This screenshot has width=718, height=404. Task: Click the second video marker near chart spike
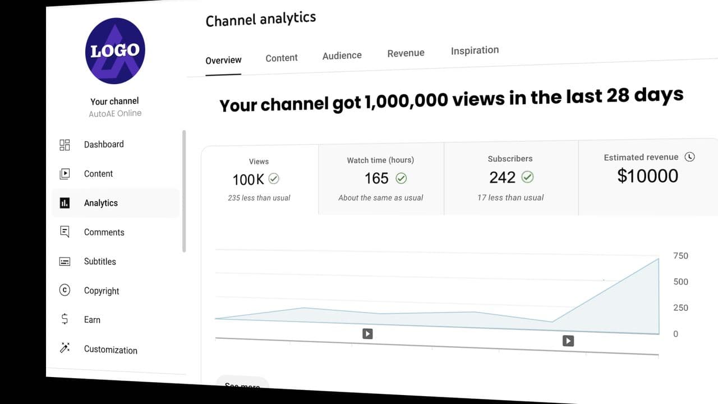pos(568,341)
